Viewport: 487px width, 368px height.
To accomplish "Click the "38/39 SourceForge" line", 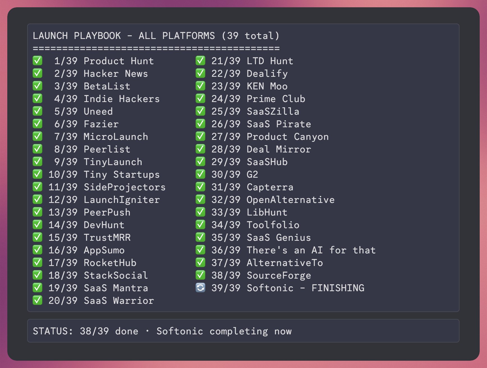I will [x=261, y=275].
